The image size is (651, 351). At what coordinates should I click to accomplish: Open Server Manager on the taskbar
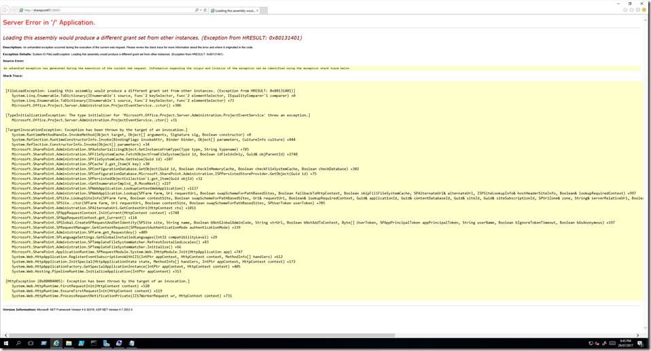[43, 344]
